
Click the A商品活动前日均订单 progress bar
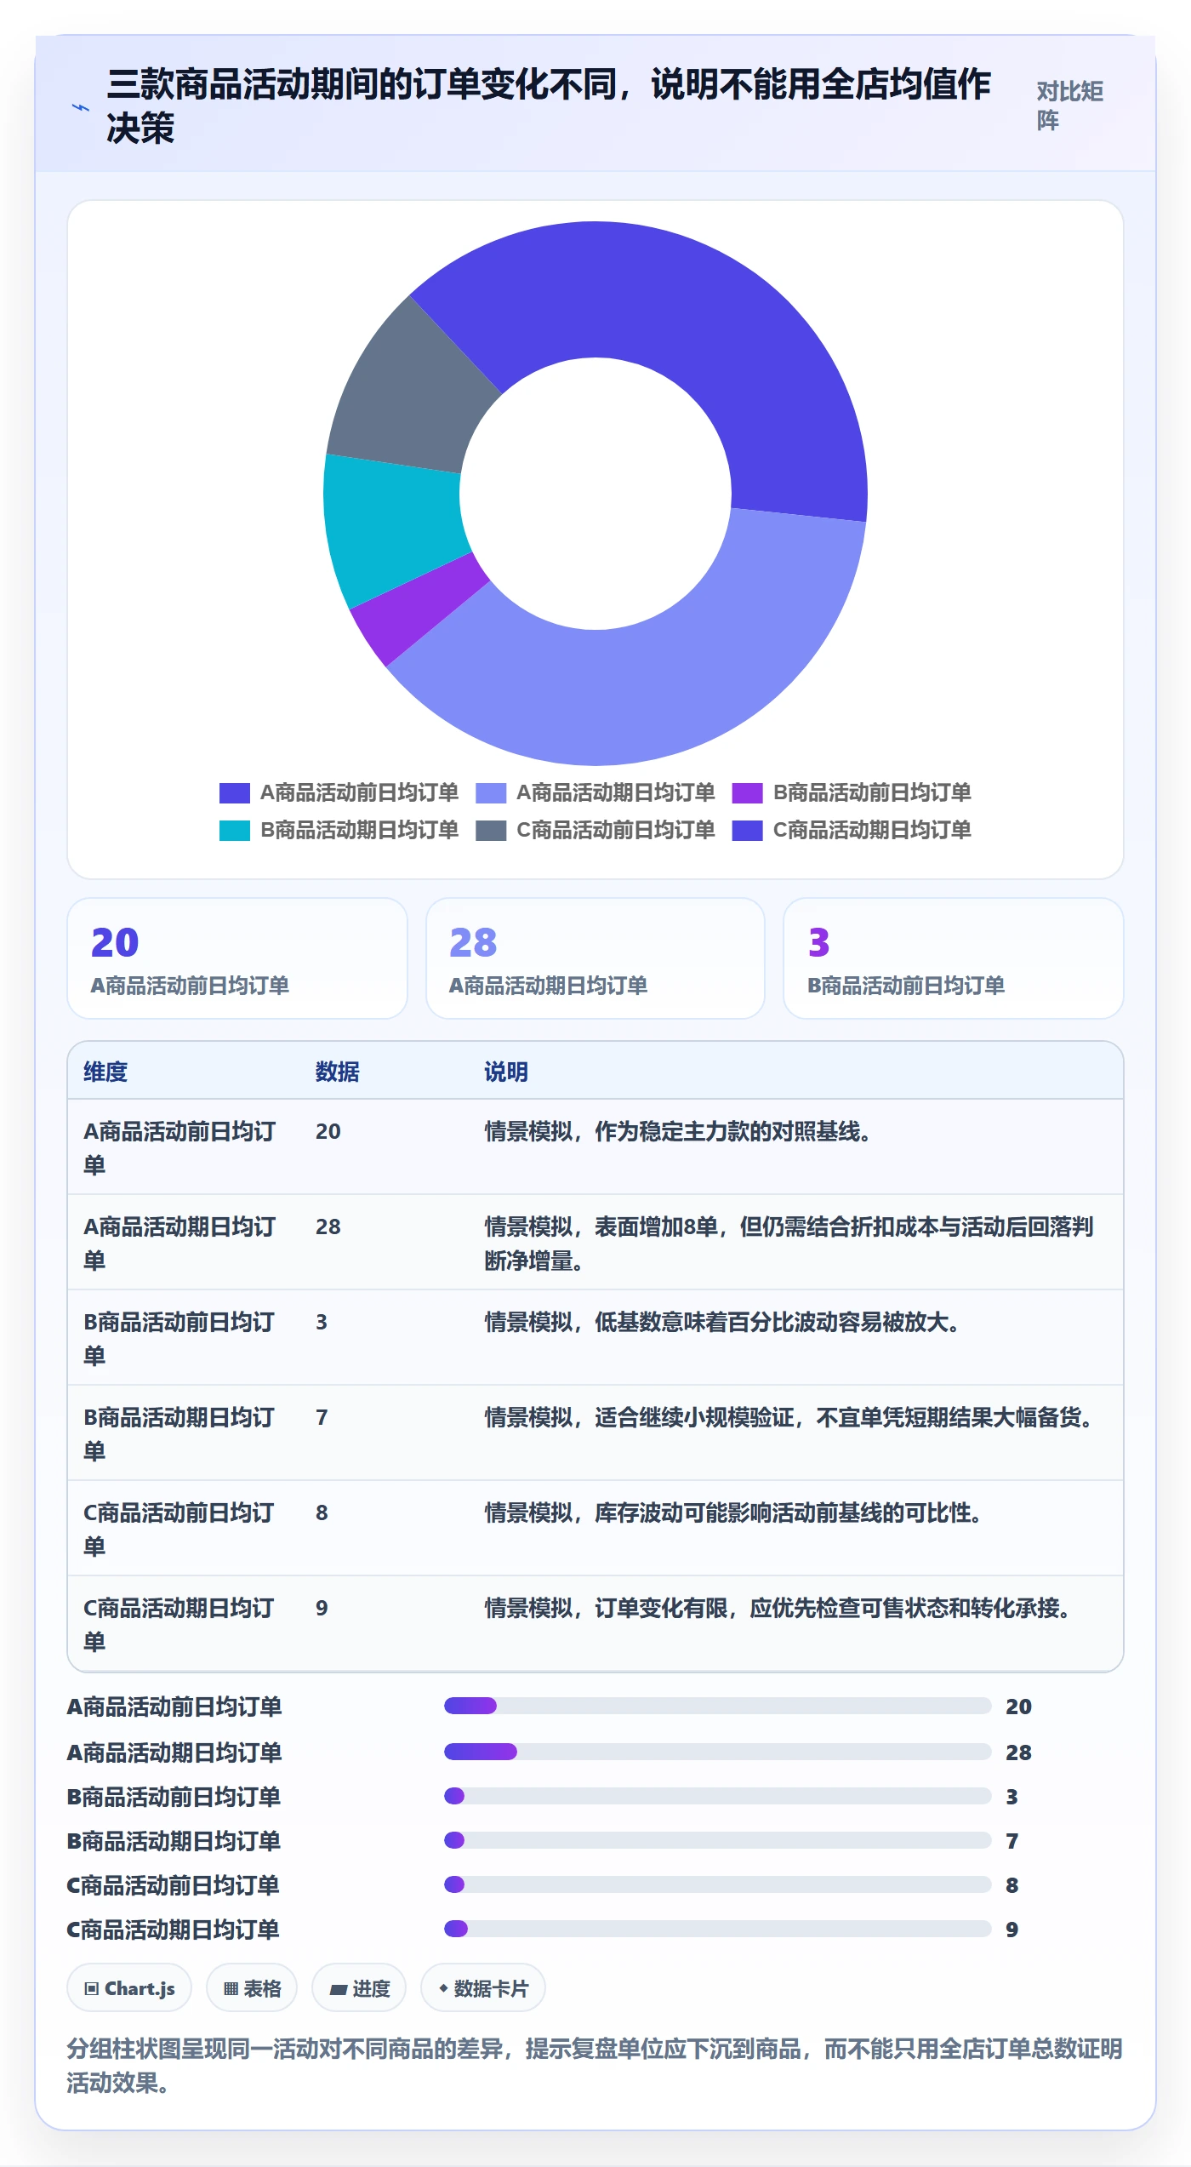(717, 1706)
